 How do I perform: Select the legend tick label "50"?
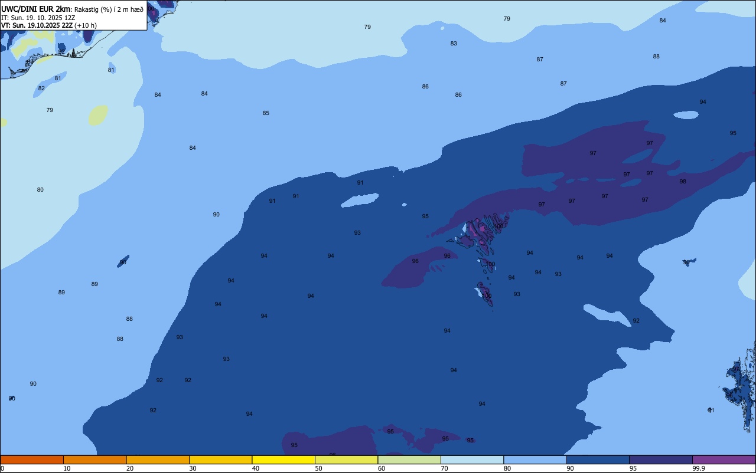point(318,468)
